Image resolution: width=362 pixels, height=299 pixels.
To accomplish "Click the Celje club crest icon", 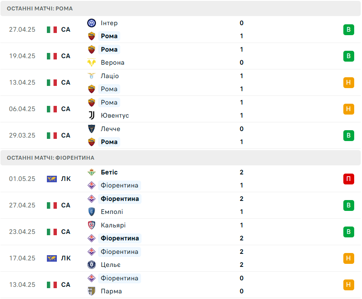I will [x=92, y=265].
